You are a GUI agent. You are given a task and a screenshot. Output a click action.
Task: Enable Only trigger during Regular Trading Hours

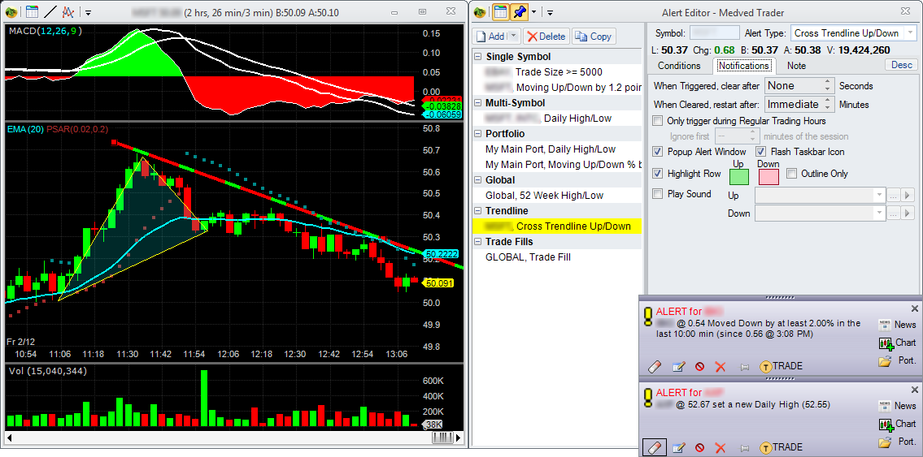click(x=658, y=121)
